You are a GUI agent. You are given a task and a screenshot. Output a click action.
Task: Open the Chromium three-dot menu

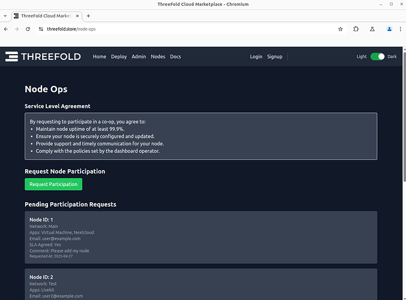[x=401, y=29]
